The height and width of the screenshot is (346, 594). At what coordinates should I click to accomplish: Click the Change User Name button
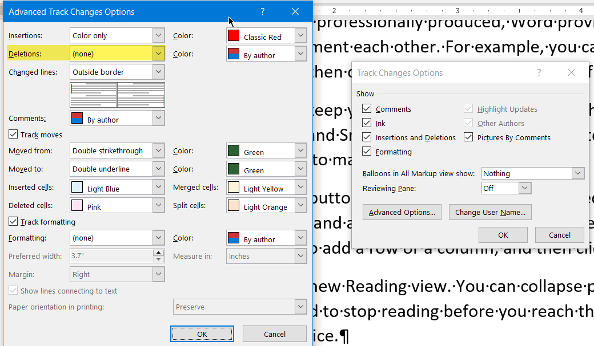click(x=490, y=212)
